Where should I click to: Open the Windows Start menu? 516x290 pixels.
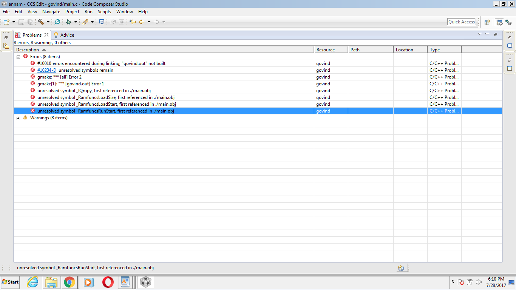click(x=10, y=282)
